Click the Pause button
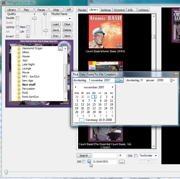 41,10
